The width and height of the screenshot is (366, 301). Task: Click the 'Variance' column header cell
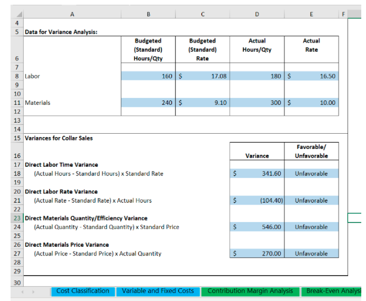pyautogui.click(x=257, y=151)
